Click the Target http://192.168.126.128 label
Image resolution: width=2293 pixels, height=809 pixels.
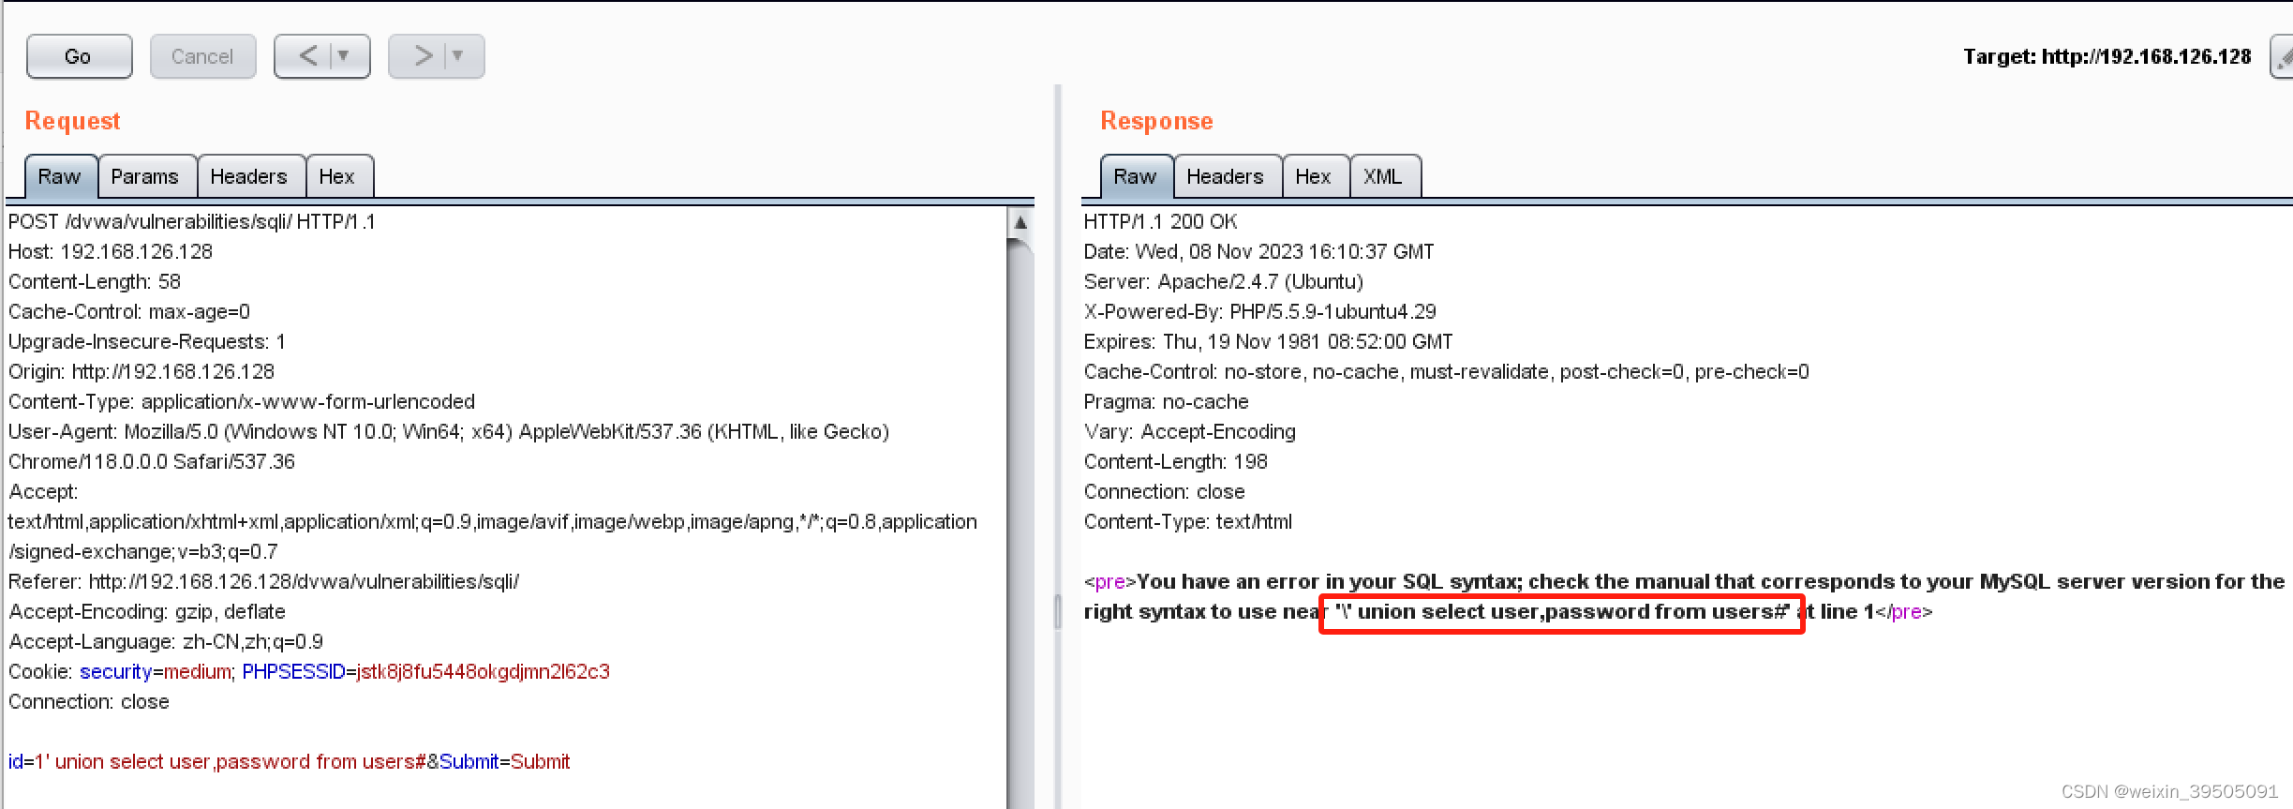(2107, 56)
